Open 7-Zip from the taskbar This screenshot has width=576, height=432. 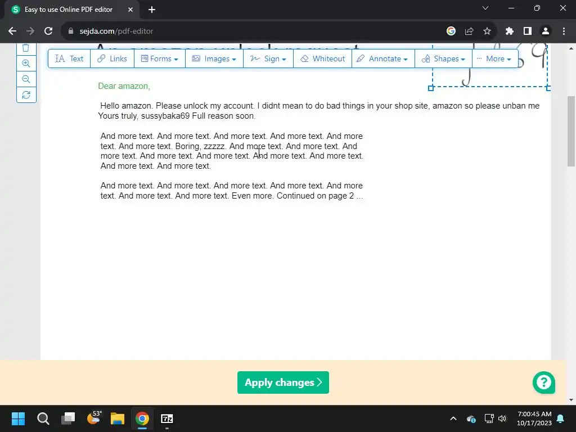(x=167, y=418)
